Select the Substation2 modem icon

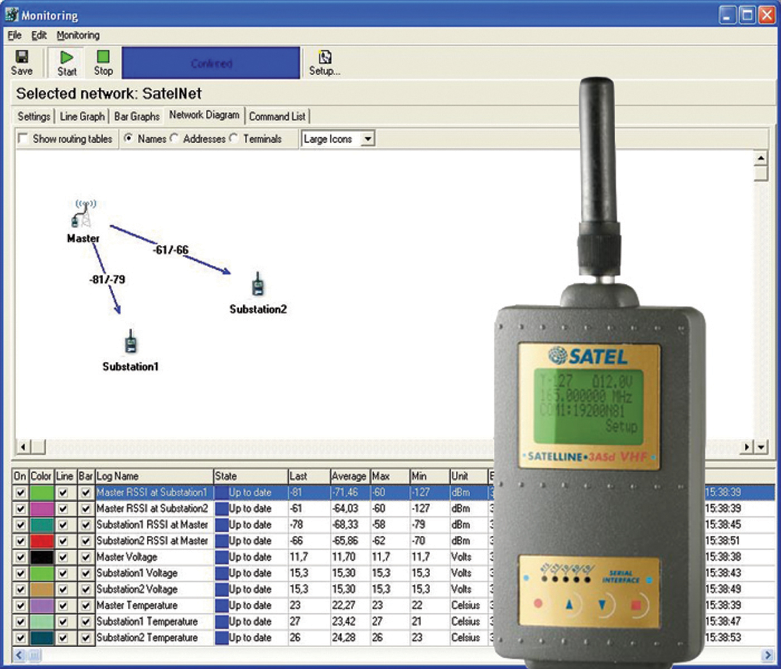tap(257, 284)
